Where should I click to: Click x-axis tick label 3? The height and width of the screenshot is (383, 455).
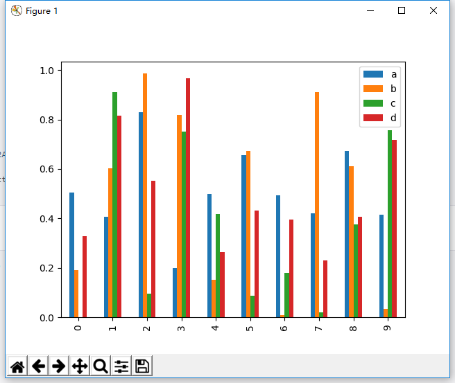[x=181, y=328]
